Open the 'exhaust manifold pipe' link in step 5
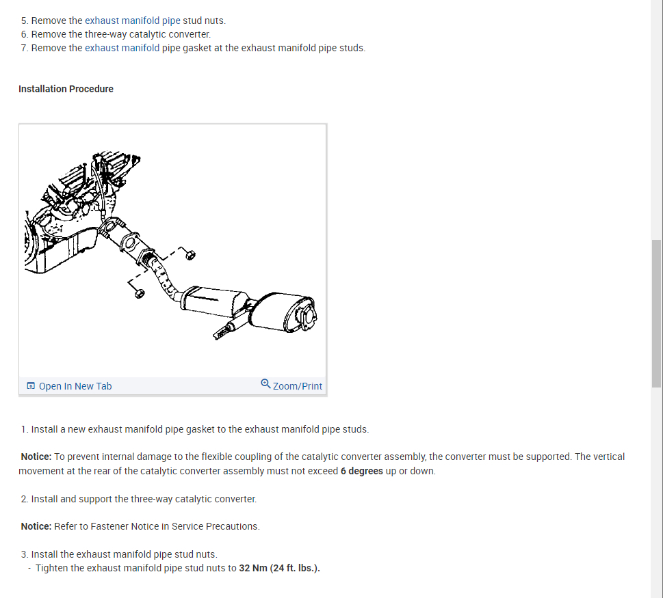Image resolution: width=663 pixels, height=598 pixels. click(x=132, y=21)
